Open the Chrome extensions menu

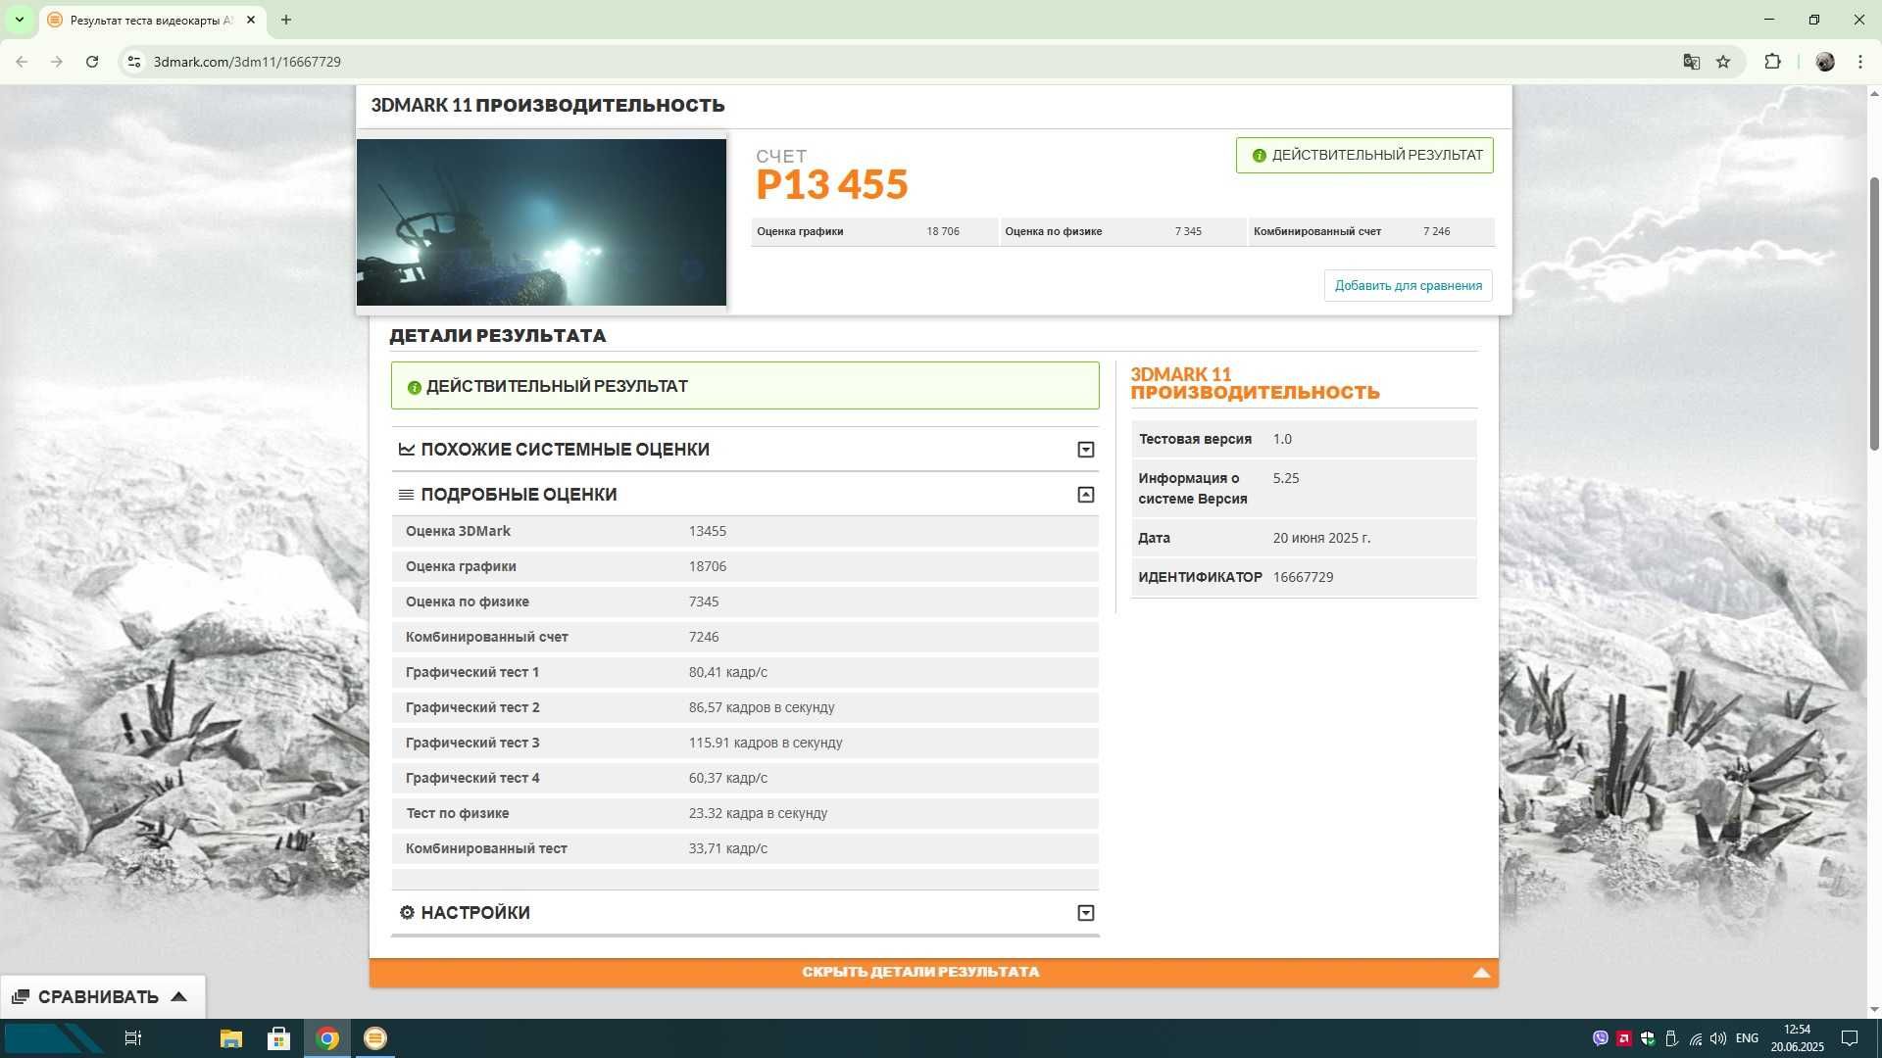click(x=1772, y=62)
